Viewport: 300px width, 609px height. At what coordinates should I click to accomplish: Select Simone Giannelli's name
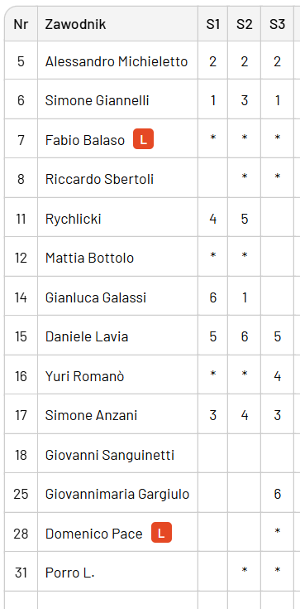click(x=97, y=100)
